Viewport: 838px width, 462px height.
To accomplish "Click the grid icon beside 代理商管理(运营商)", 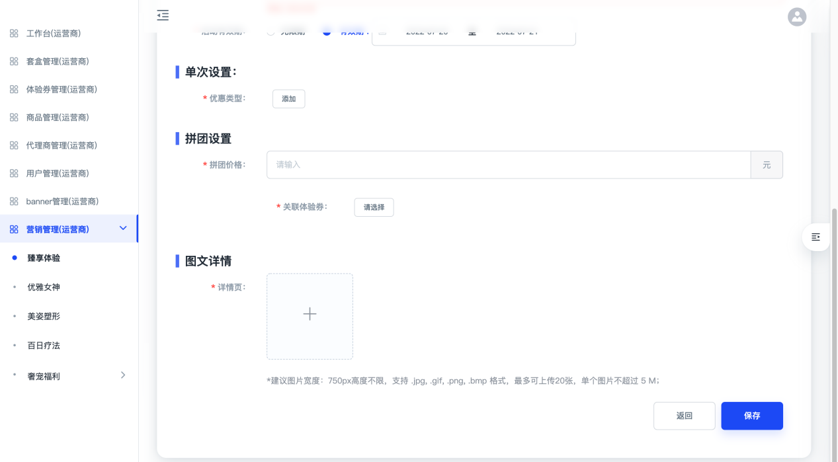I will click(14, 145).
